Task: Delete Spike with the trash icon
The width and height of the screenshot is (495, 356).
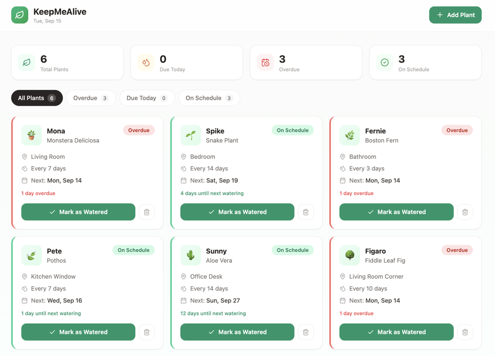Action: tap(306, 212)
